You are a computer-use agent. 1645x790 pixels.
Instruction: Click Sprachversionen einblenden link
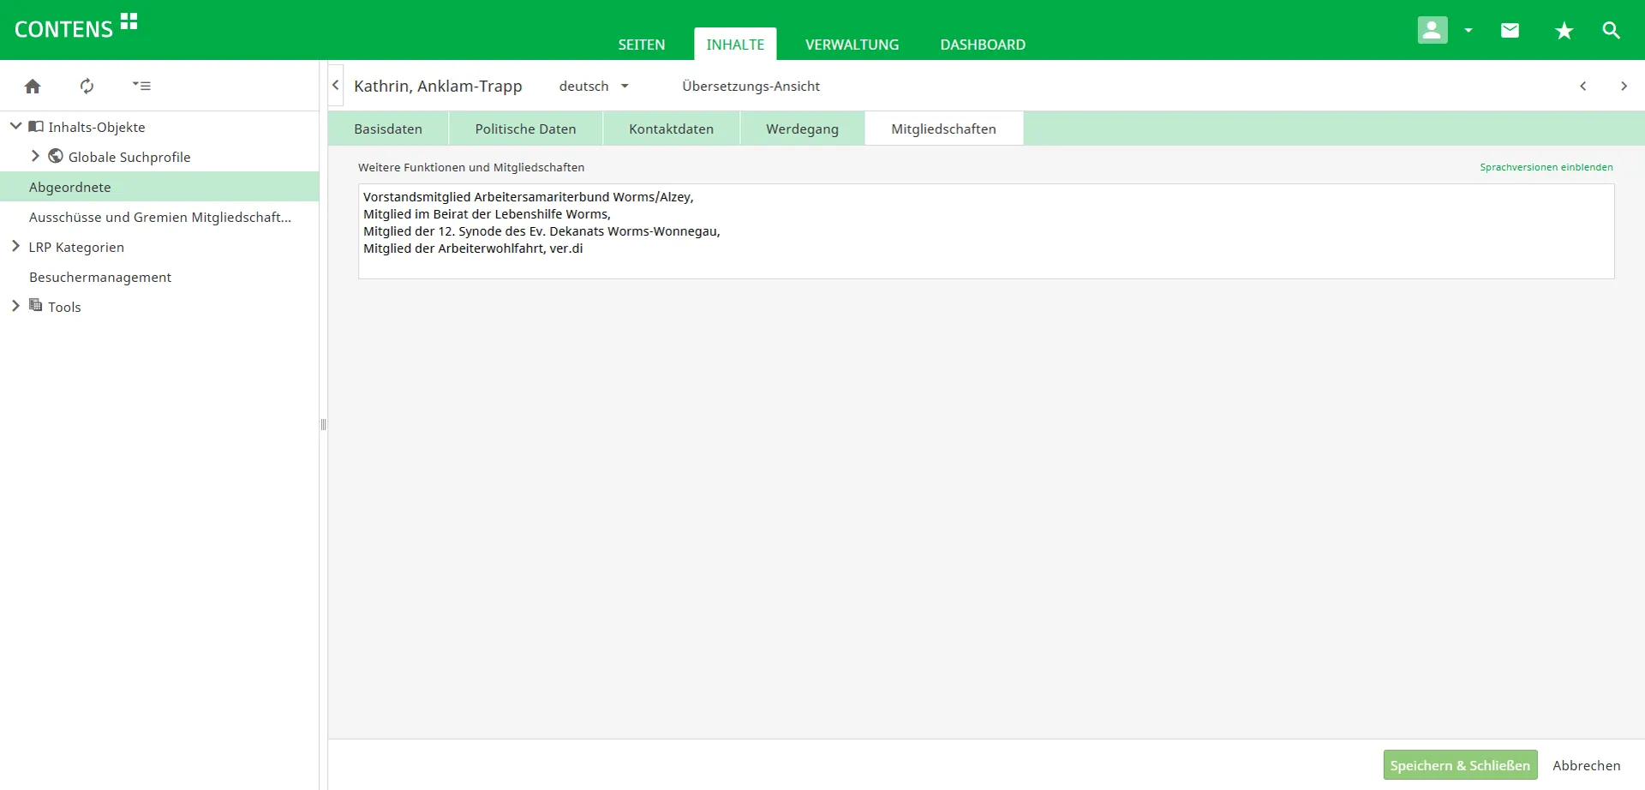tap(1546, 167)
